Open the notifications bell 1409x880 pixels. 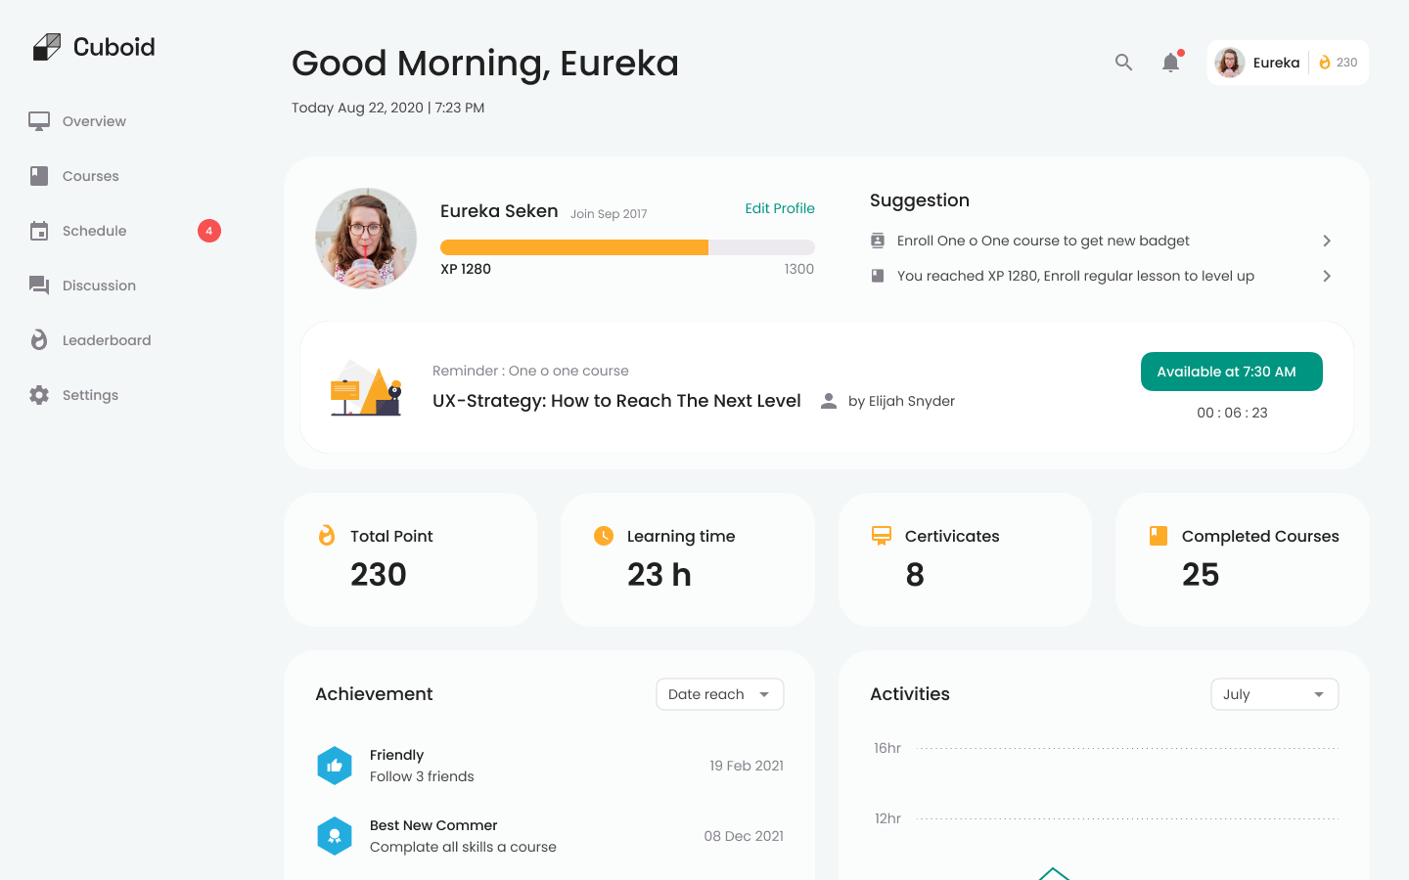pos(1170,63)
